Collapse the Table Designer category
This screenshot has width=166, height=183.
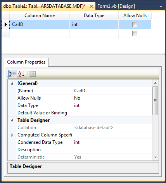(x=12, y=120)
